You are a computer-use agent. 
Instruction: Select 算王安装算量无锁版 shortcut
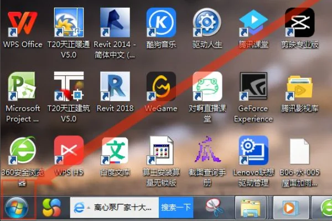[x=161, y=150]
